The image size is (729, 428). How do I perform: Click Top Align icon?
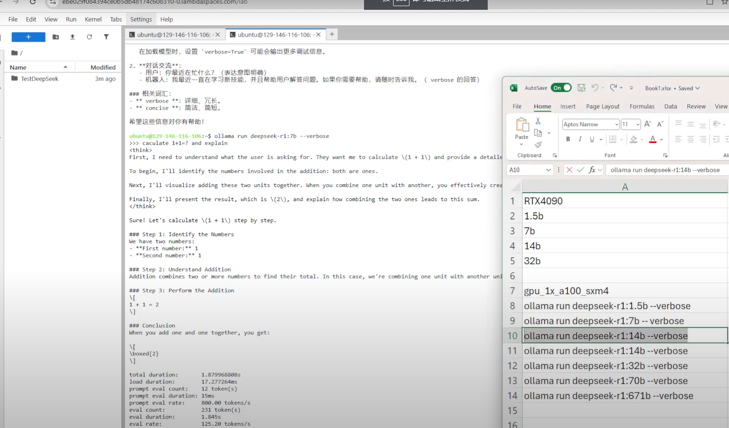coord(678,124)
